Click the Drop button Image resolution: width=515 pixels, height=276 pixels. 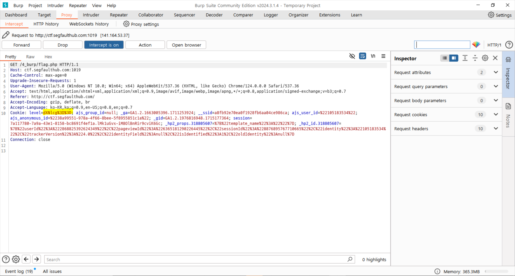point(62,45)
